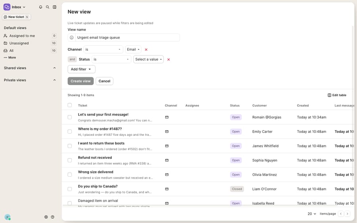Open the 'Damaged item on arrival' ticket
Screen dimensions: 357x223
point(98,201)
